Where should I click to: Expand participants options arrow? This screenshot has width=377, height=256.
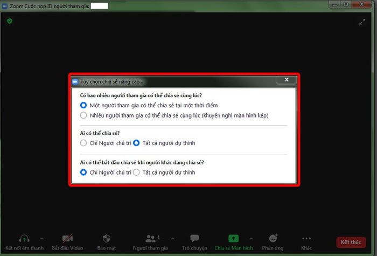(x=173, y=239)
